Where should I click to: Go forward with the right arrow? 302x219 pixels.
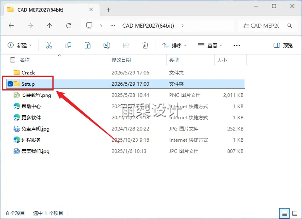point(30,26)
